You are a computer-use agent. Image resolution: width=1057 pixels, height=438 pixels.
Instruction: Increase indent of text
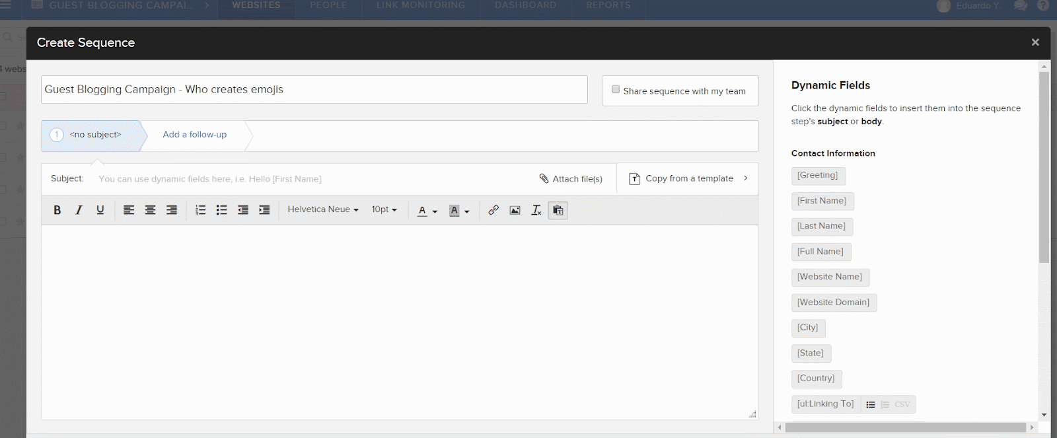[x=264, y=210]
